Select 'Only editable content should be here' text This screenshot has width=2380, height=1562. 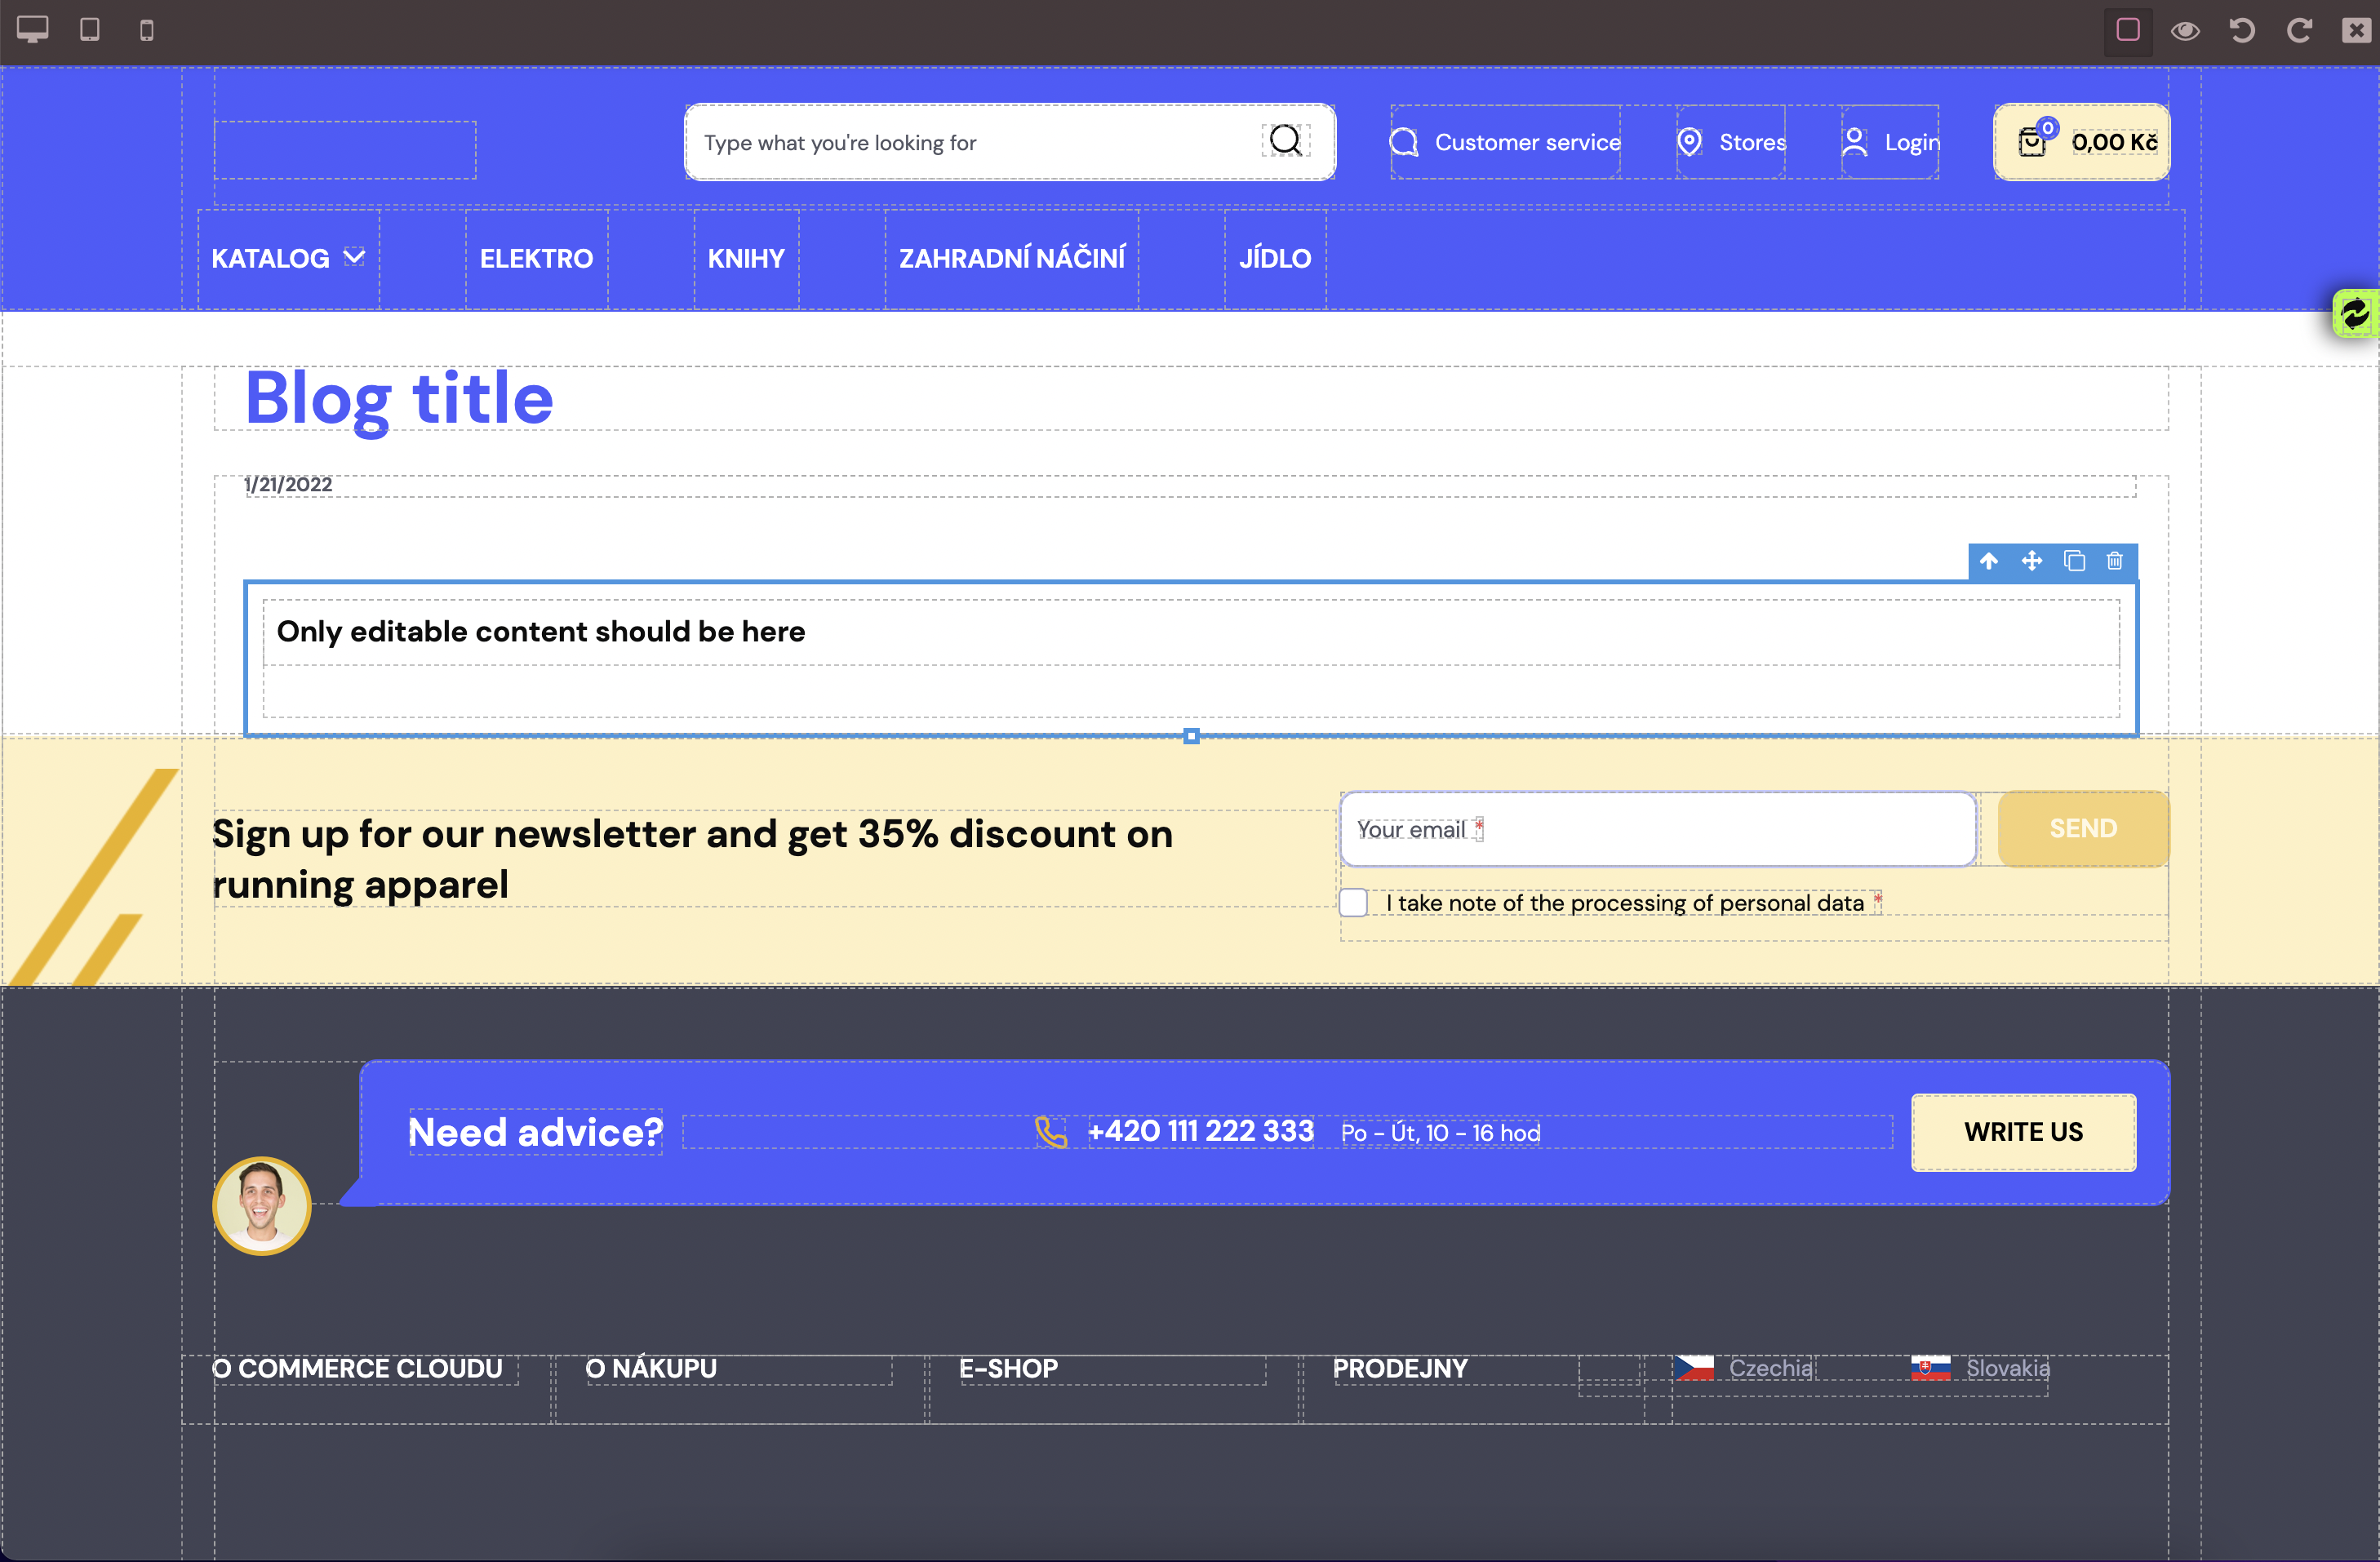click(541, 632)
